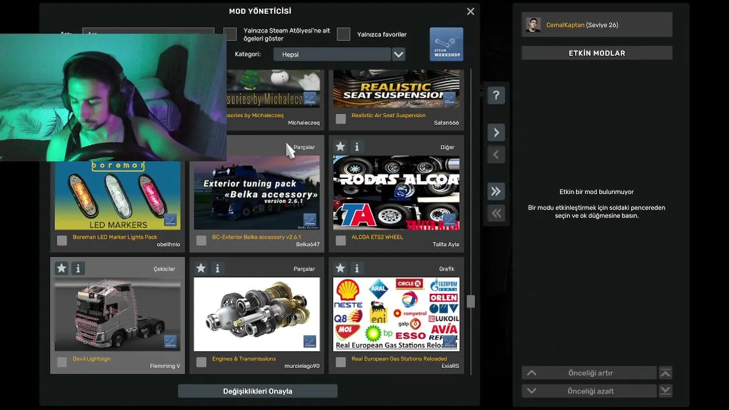The height and width of the screenshot is (410, 729).
Task: Activate all mods with double right arrow
Action: 496,191
